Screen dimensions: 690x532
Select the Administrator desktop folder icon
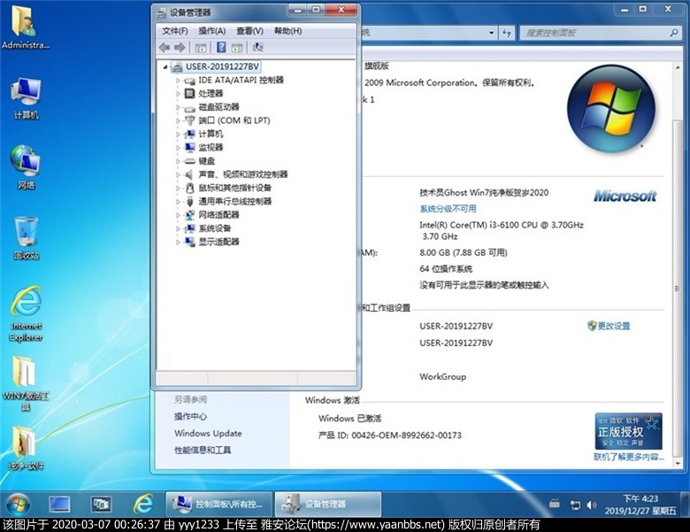25,20
